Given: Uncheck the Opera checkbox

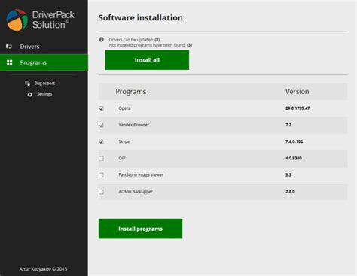Looking at the screenshot, I should (x=101, y=108).
